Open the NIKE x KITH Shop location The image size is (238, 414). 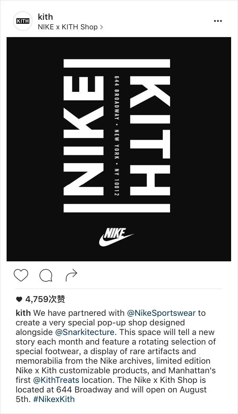[68, 27]
